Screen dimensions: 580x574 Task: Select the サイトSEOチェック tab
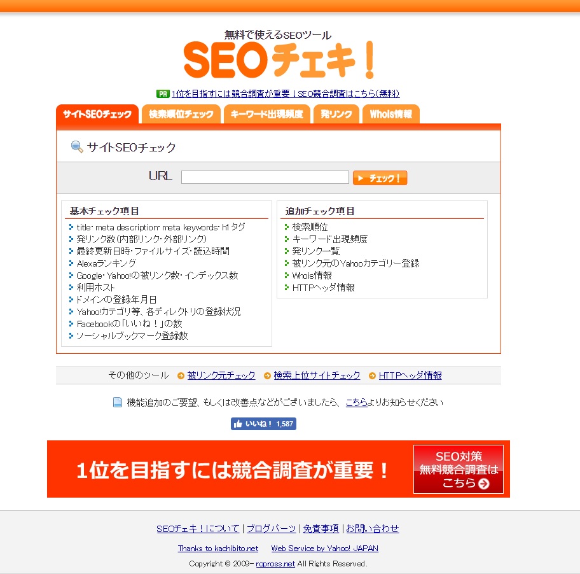(x=97, y=114)
